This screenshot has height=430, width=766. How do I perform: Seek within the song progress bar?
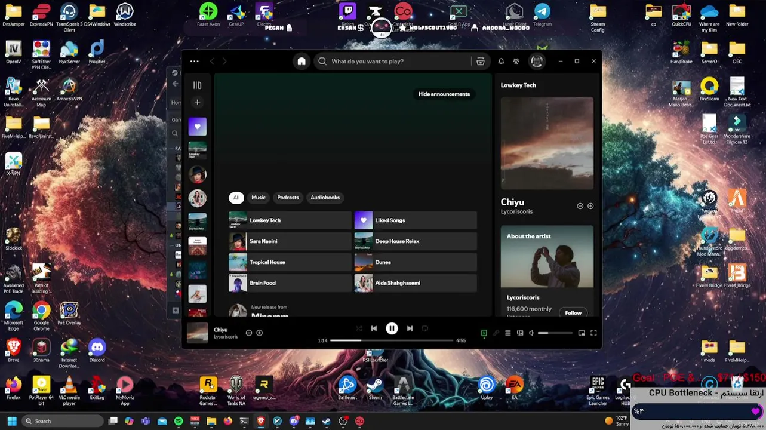point(392,340)
